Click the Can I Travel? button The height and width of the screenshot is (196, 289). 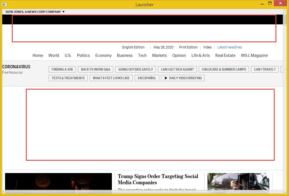[x=265, y=69]
